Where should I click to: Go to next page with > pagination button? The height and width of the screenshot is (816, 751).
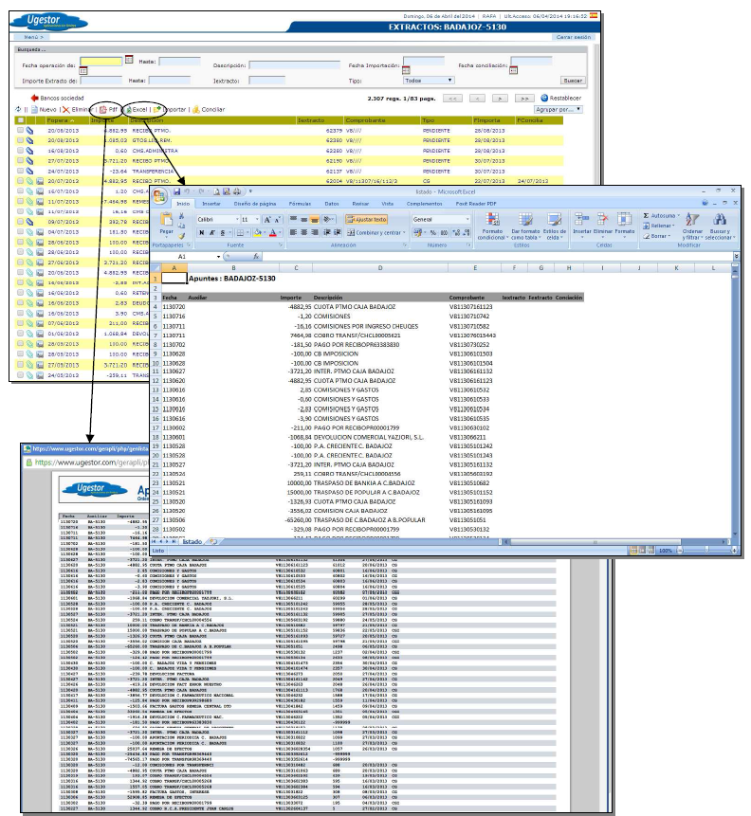[x=500, y=99]
